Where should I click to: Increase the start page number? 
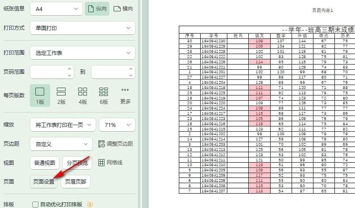tap(70, 69)
